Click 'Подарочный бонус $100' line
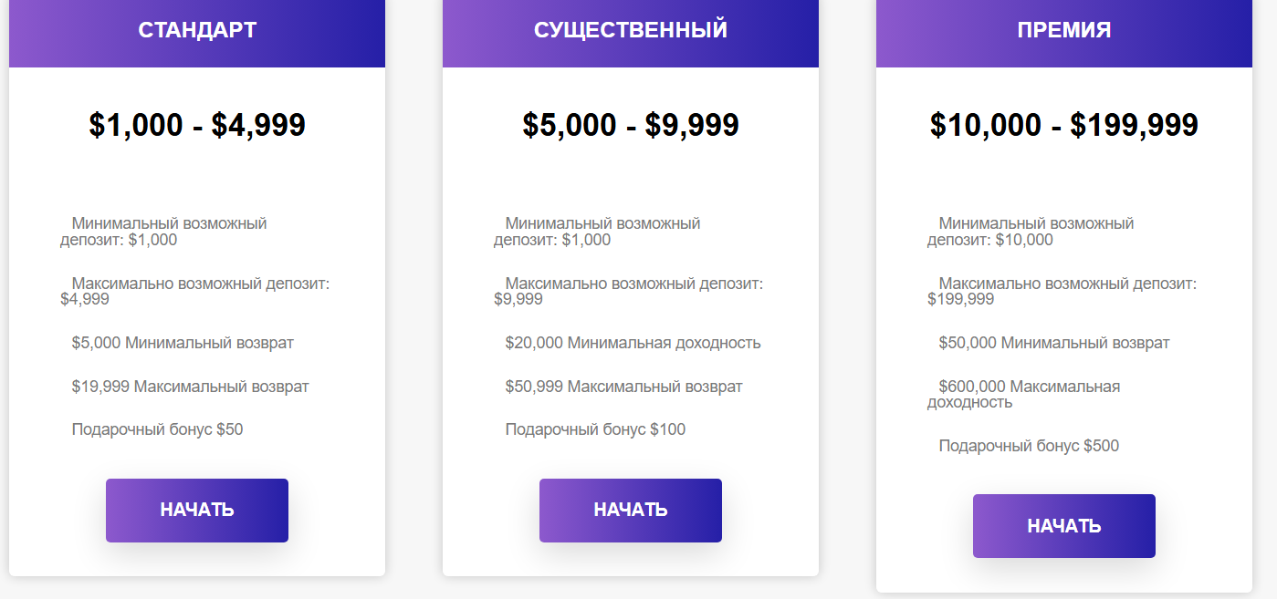The width and height of the screenshot is (1277, 599). tap(595, 429)
